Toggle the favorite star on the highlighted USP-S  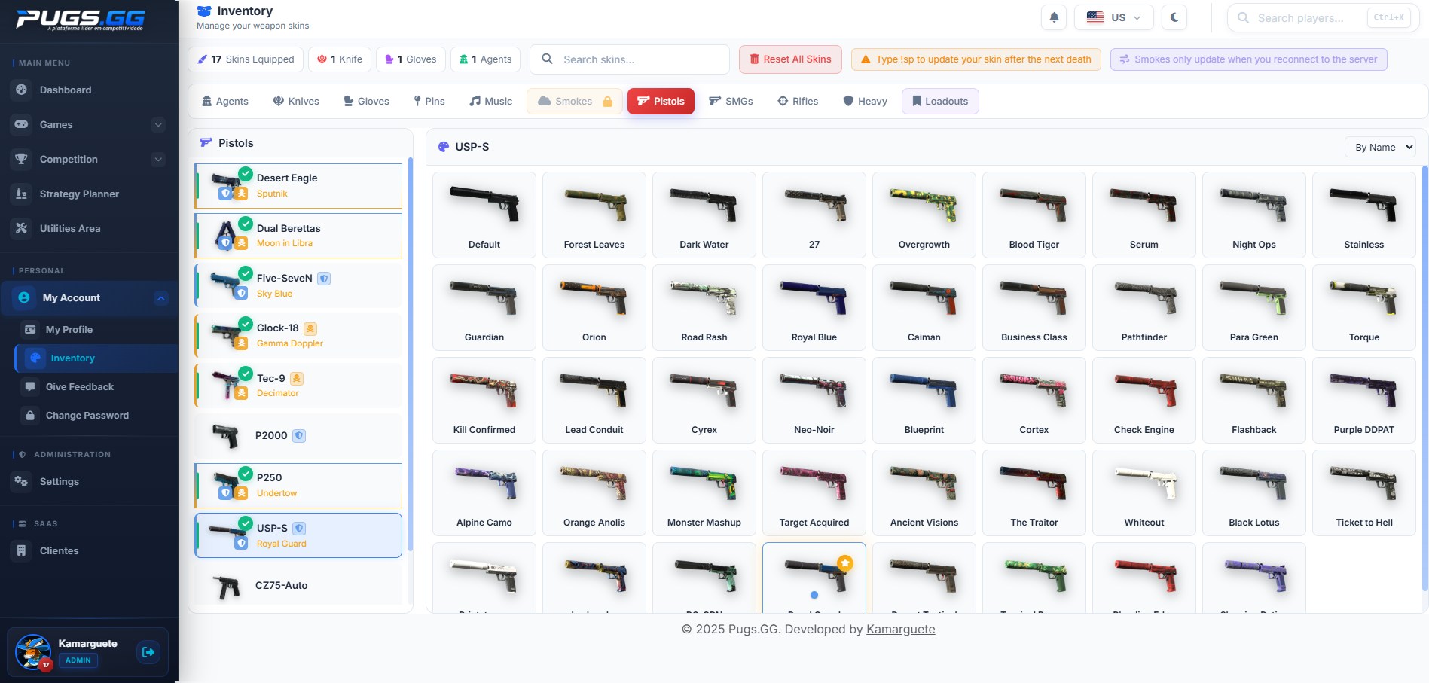pyautogui.click(x=846, y=563)
